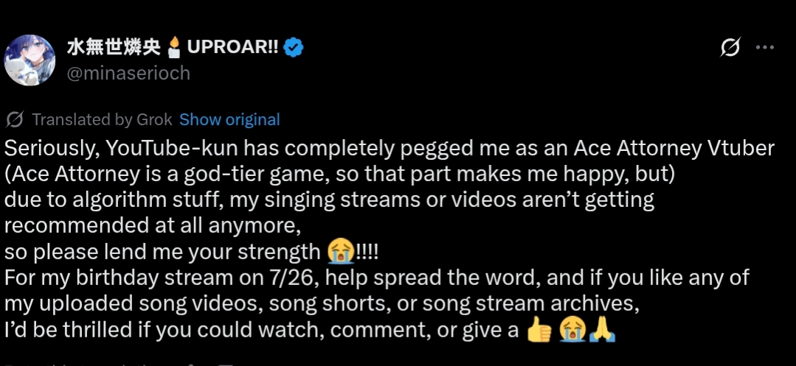The height and width of the screenshot is (366, 796).
Task: Click the Grok explain icon beside the post
Action: (730, 49)
